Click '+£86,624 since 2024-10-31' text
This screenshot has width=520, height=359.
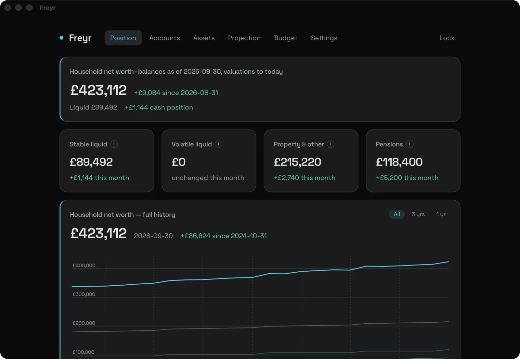coord(224,236)
